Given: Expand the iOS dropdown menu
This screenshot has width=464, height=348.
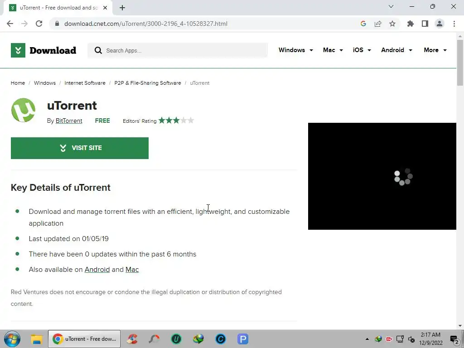Looking at the screenshot, I should coord(362,50).
